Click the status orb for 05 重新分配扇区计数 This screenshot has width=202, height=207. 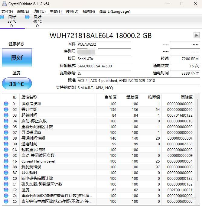pyautogui.click(x=6, y=127)
